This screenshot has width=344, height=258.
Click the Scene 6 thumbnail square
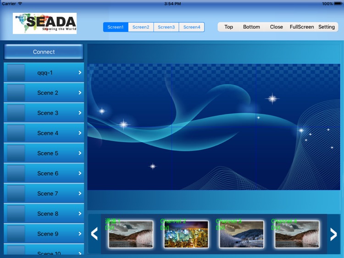coord(16,173)
